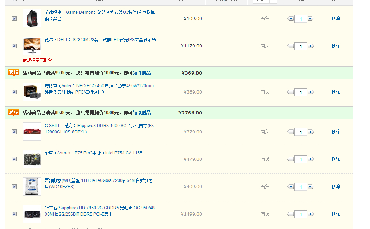Increase quantity of Asrock B75 Pro3 motherboard
The height and width of the screenshot is (229, 370).
pos(311,159)
